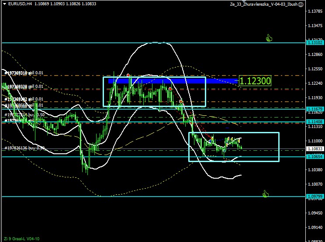Screen dimensions: 325x242
Task: Click the current price 1.10833 label
Action: pos(315,149)
